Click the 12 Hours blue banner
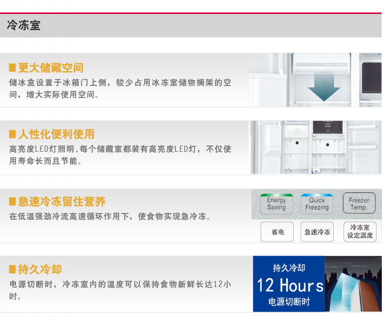Image resolution: width=382 pixels, height=320 pixels. pos(289,284)
